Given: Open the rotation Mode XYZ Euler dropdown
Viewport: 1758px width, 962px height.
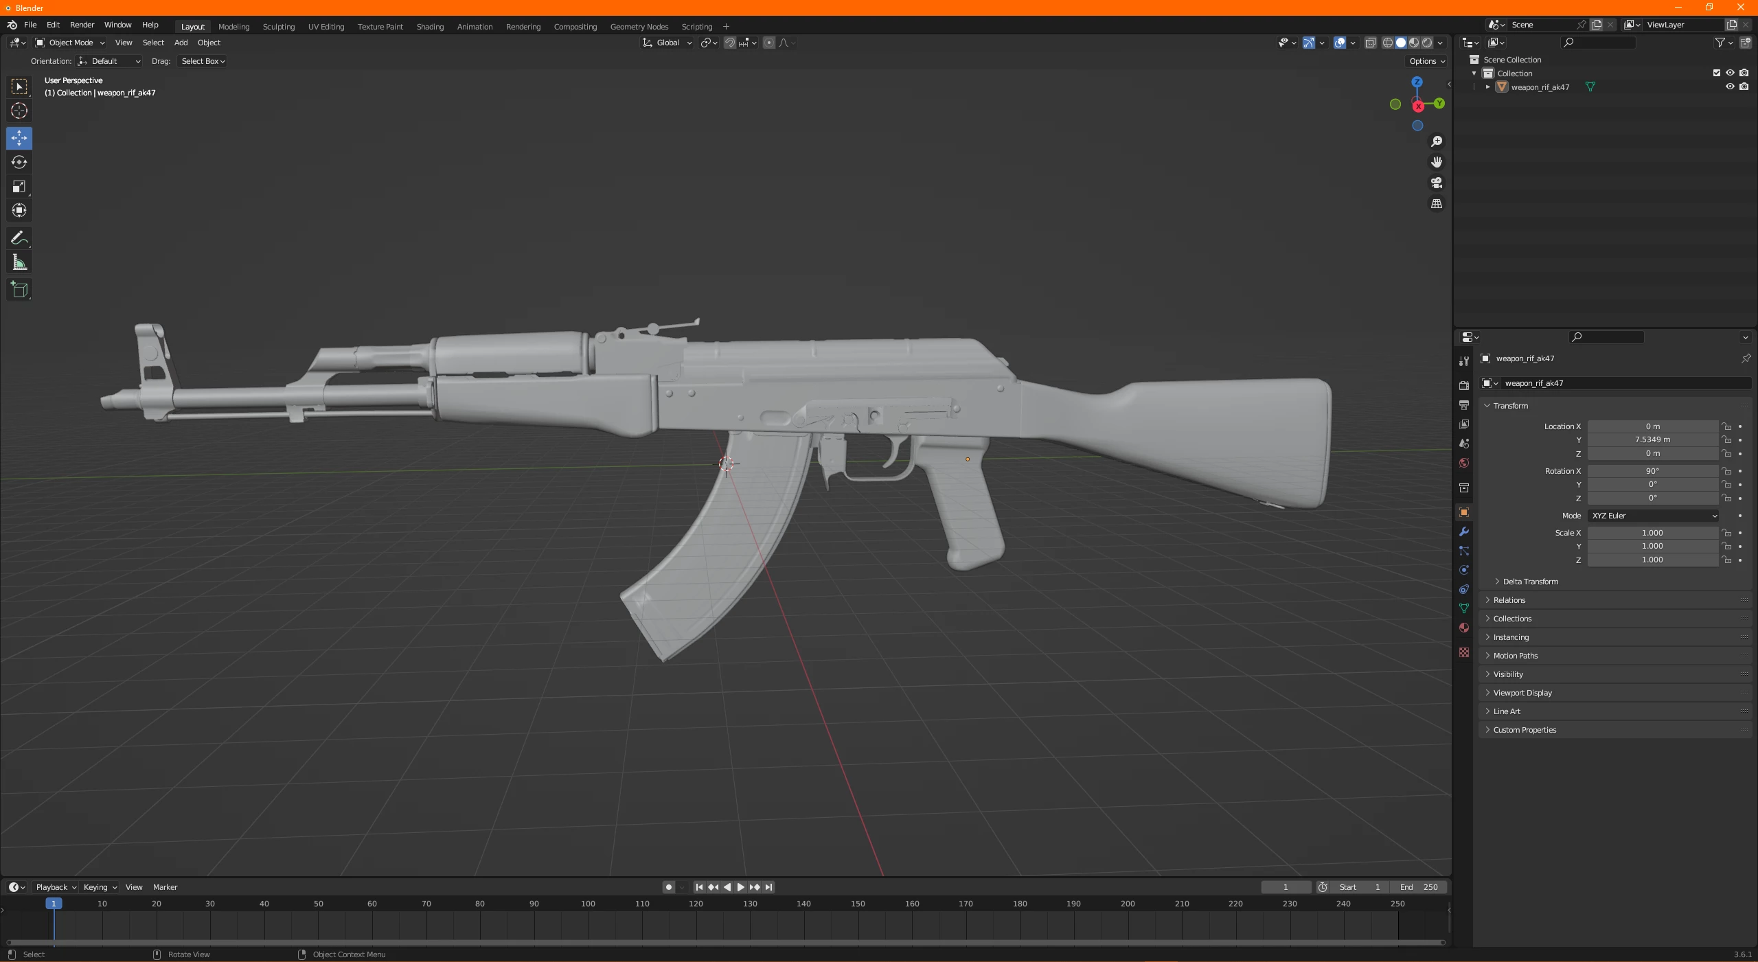Looking at the screenshot, I should click(1652, 516).
